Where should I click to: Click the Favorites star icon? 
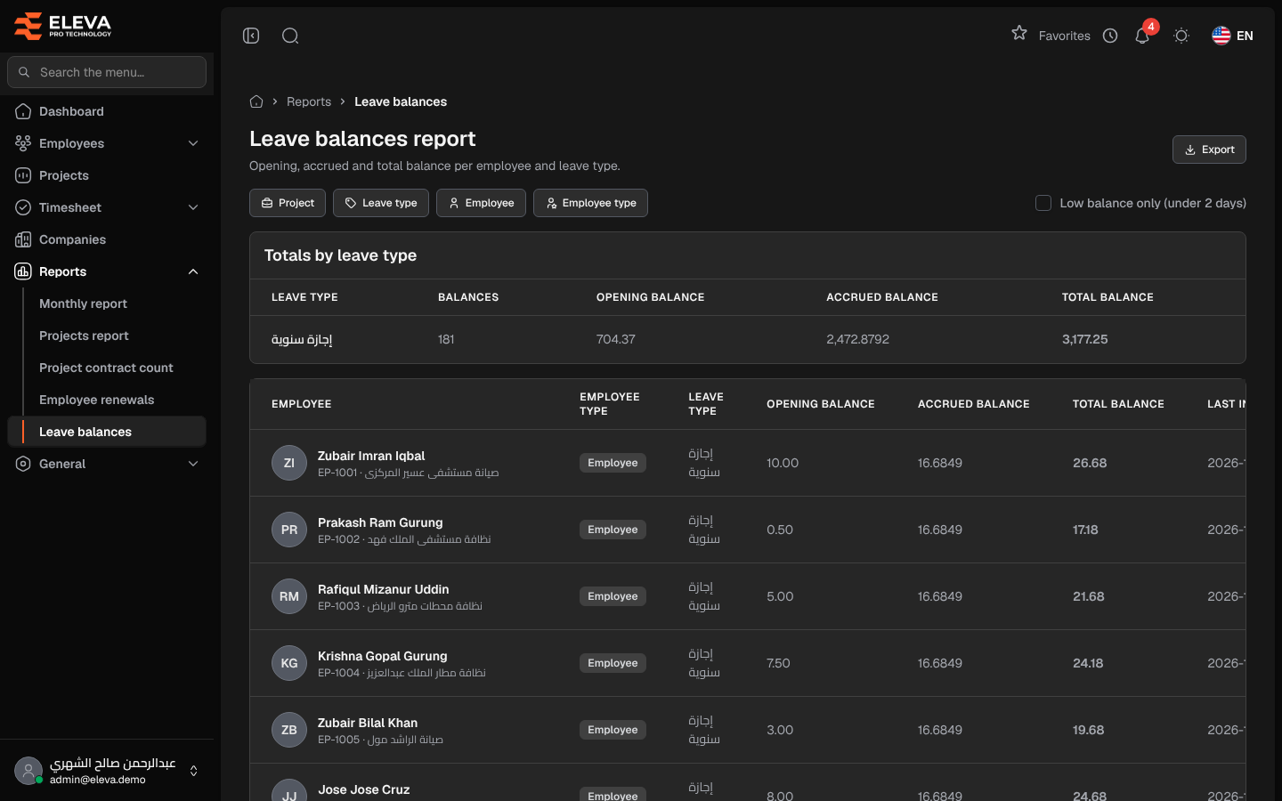1019,33
